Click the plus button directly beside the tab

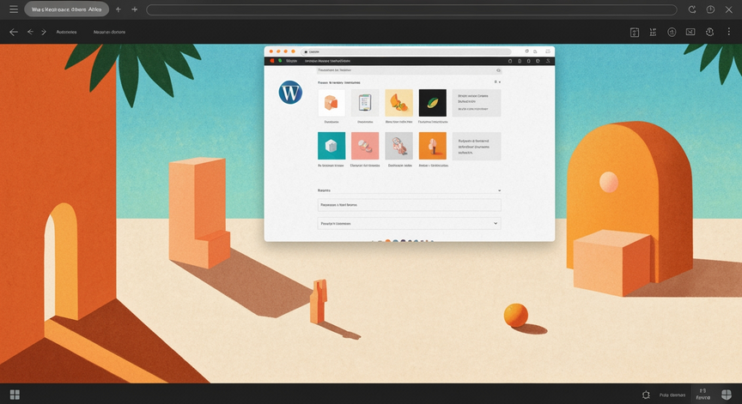coord(119,9)
